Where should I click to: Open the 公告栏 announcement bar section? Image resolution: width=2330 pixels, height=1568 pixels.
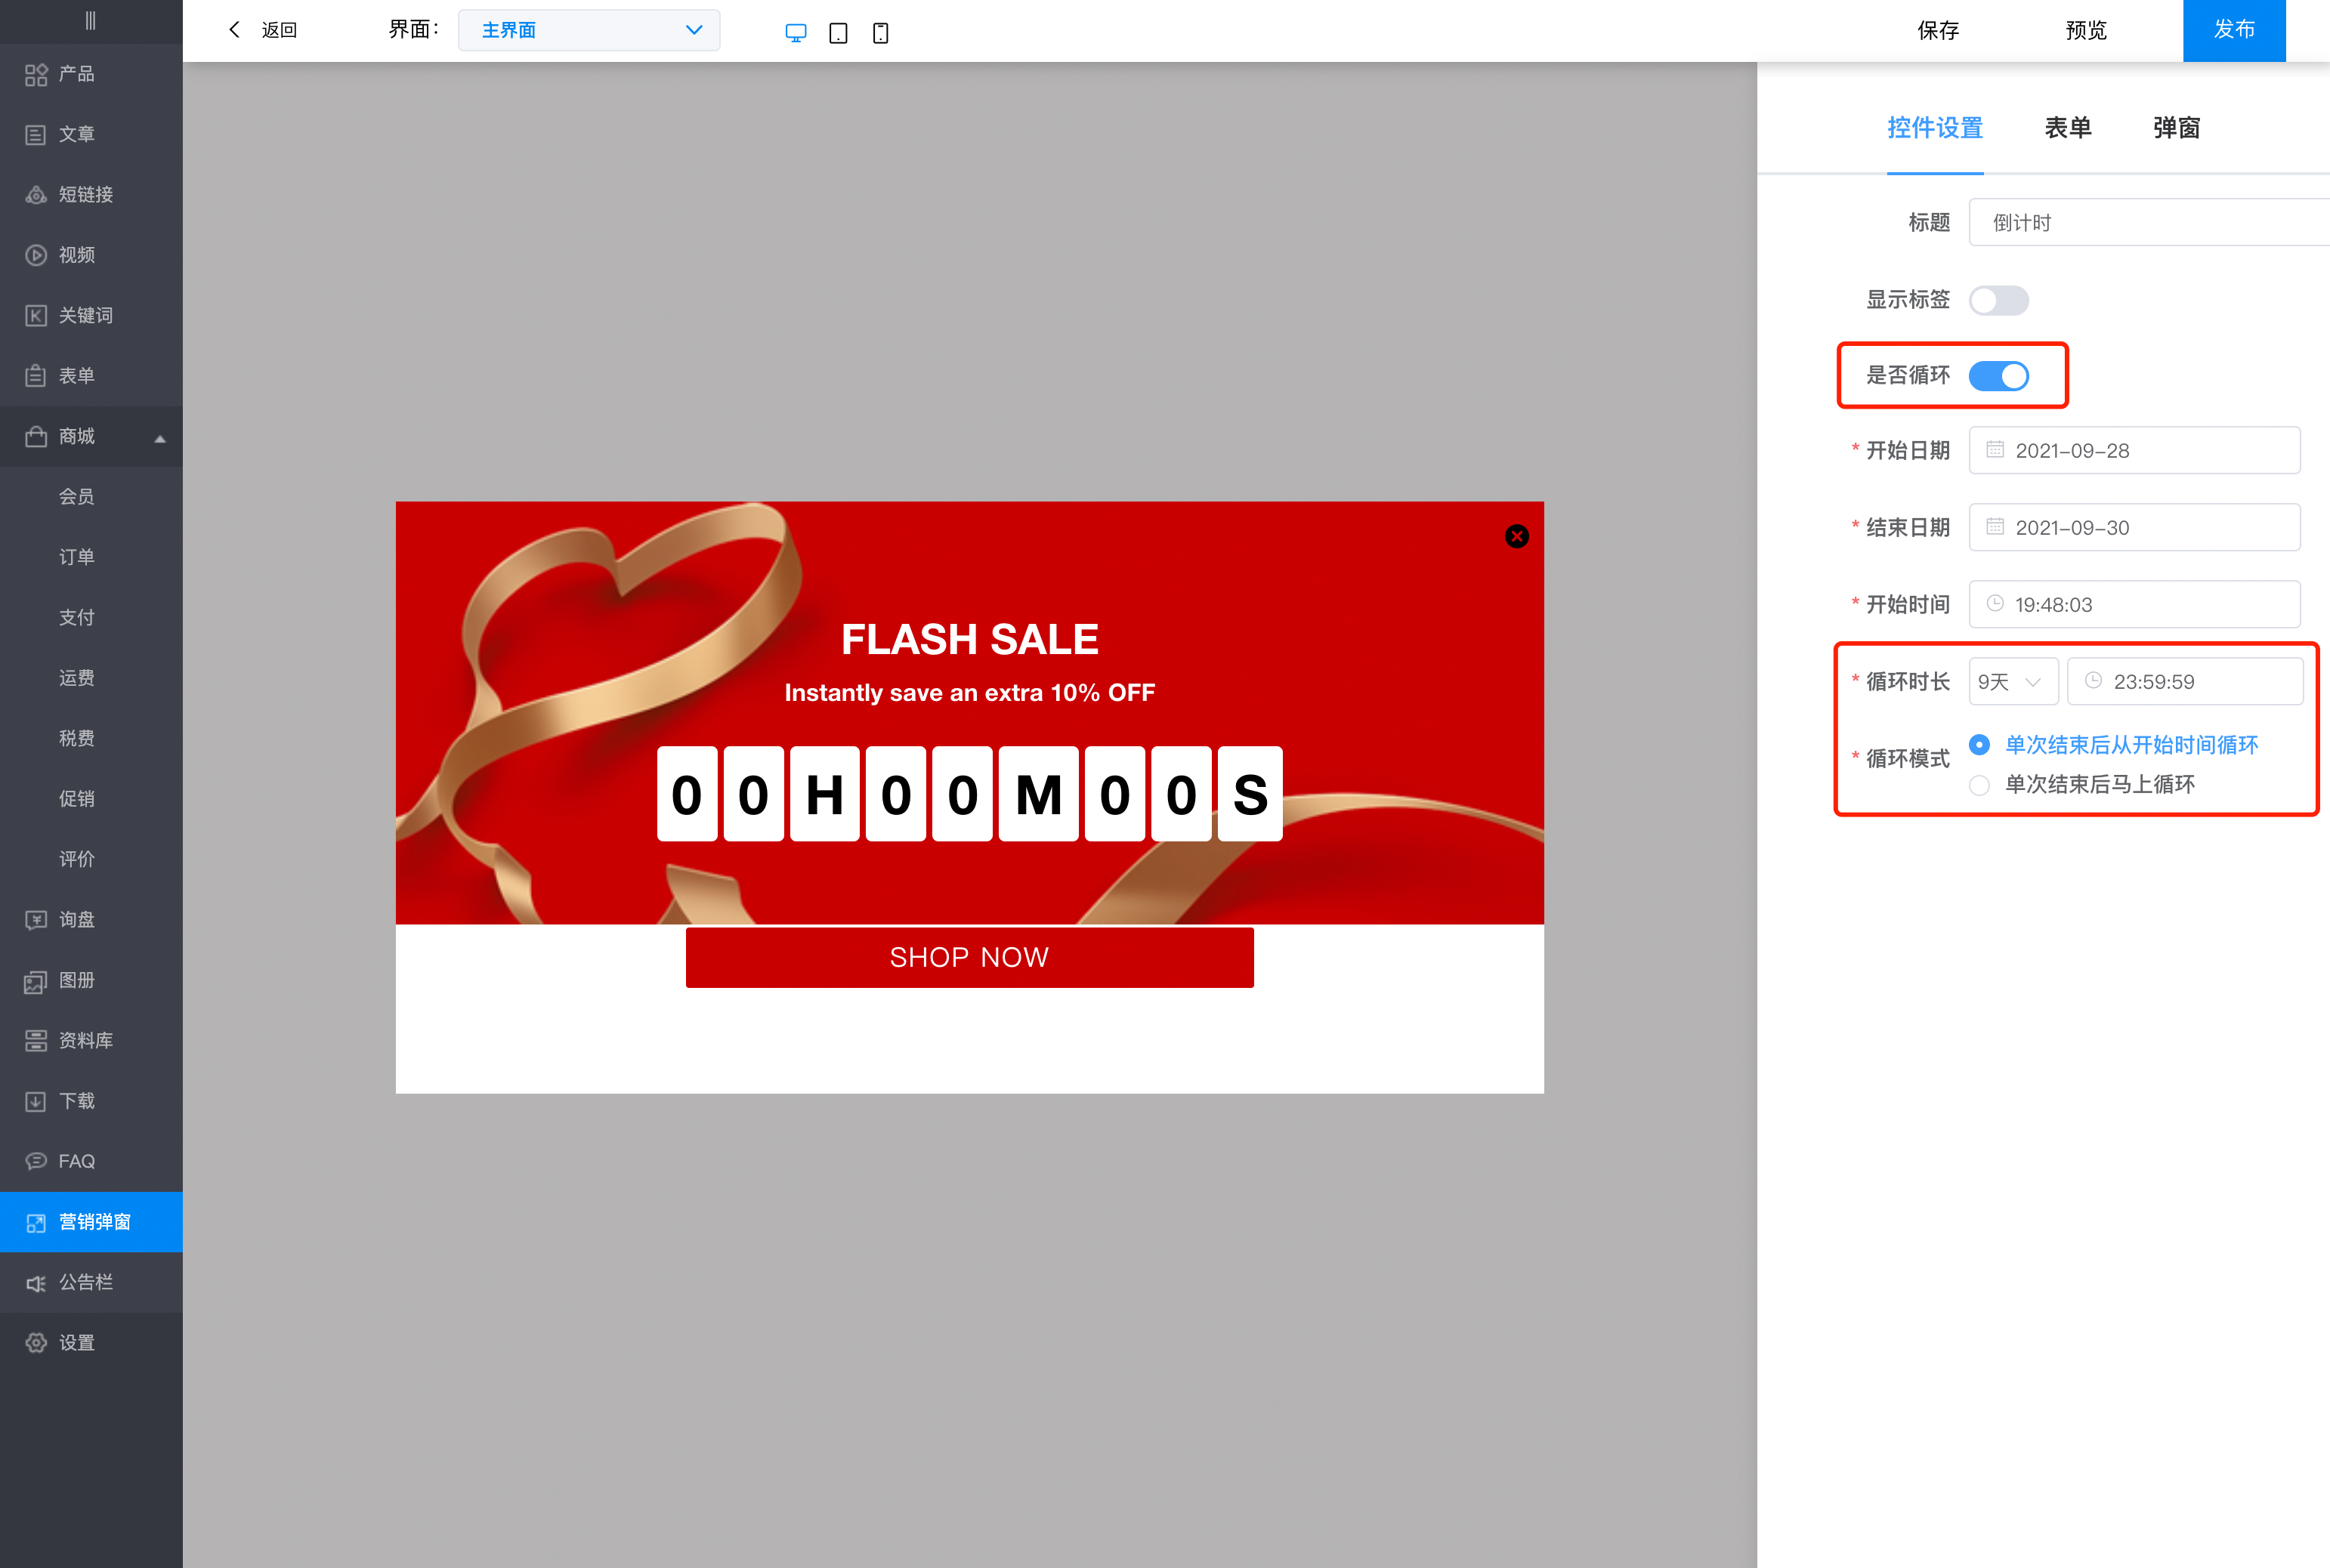[85, 1282]
